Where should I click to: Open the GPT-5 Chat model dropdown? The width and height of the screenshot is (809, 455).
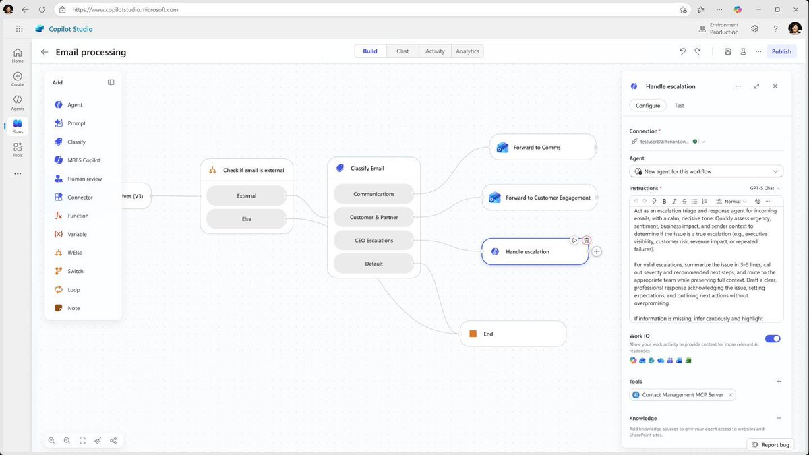click(x=765, y=189)
